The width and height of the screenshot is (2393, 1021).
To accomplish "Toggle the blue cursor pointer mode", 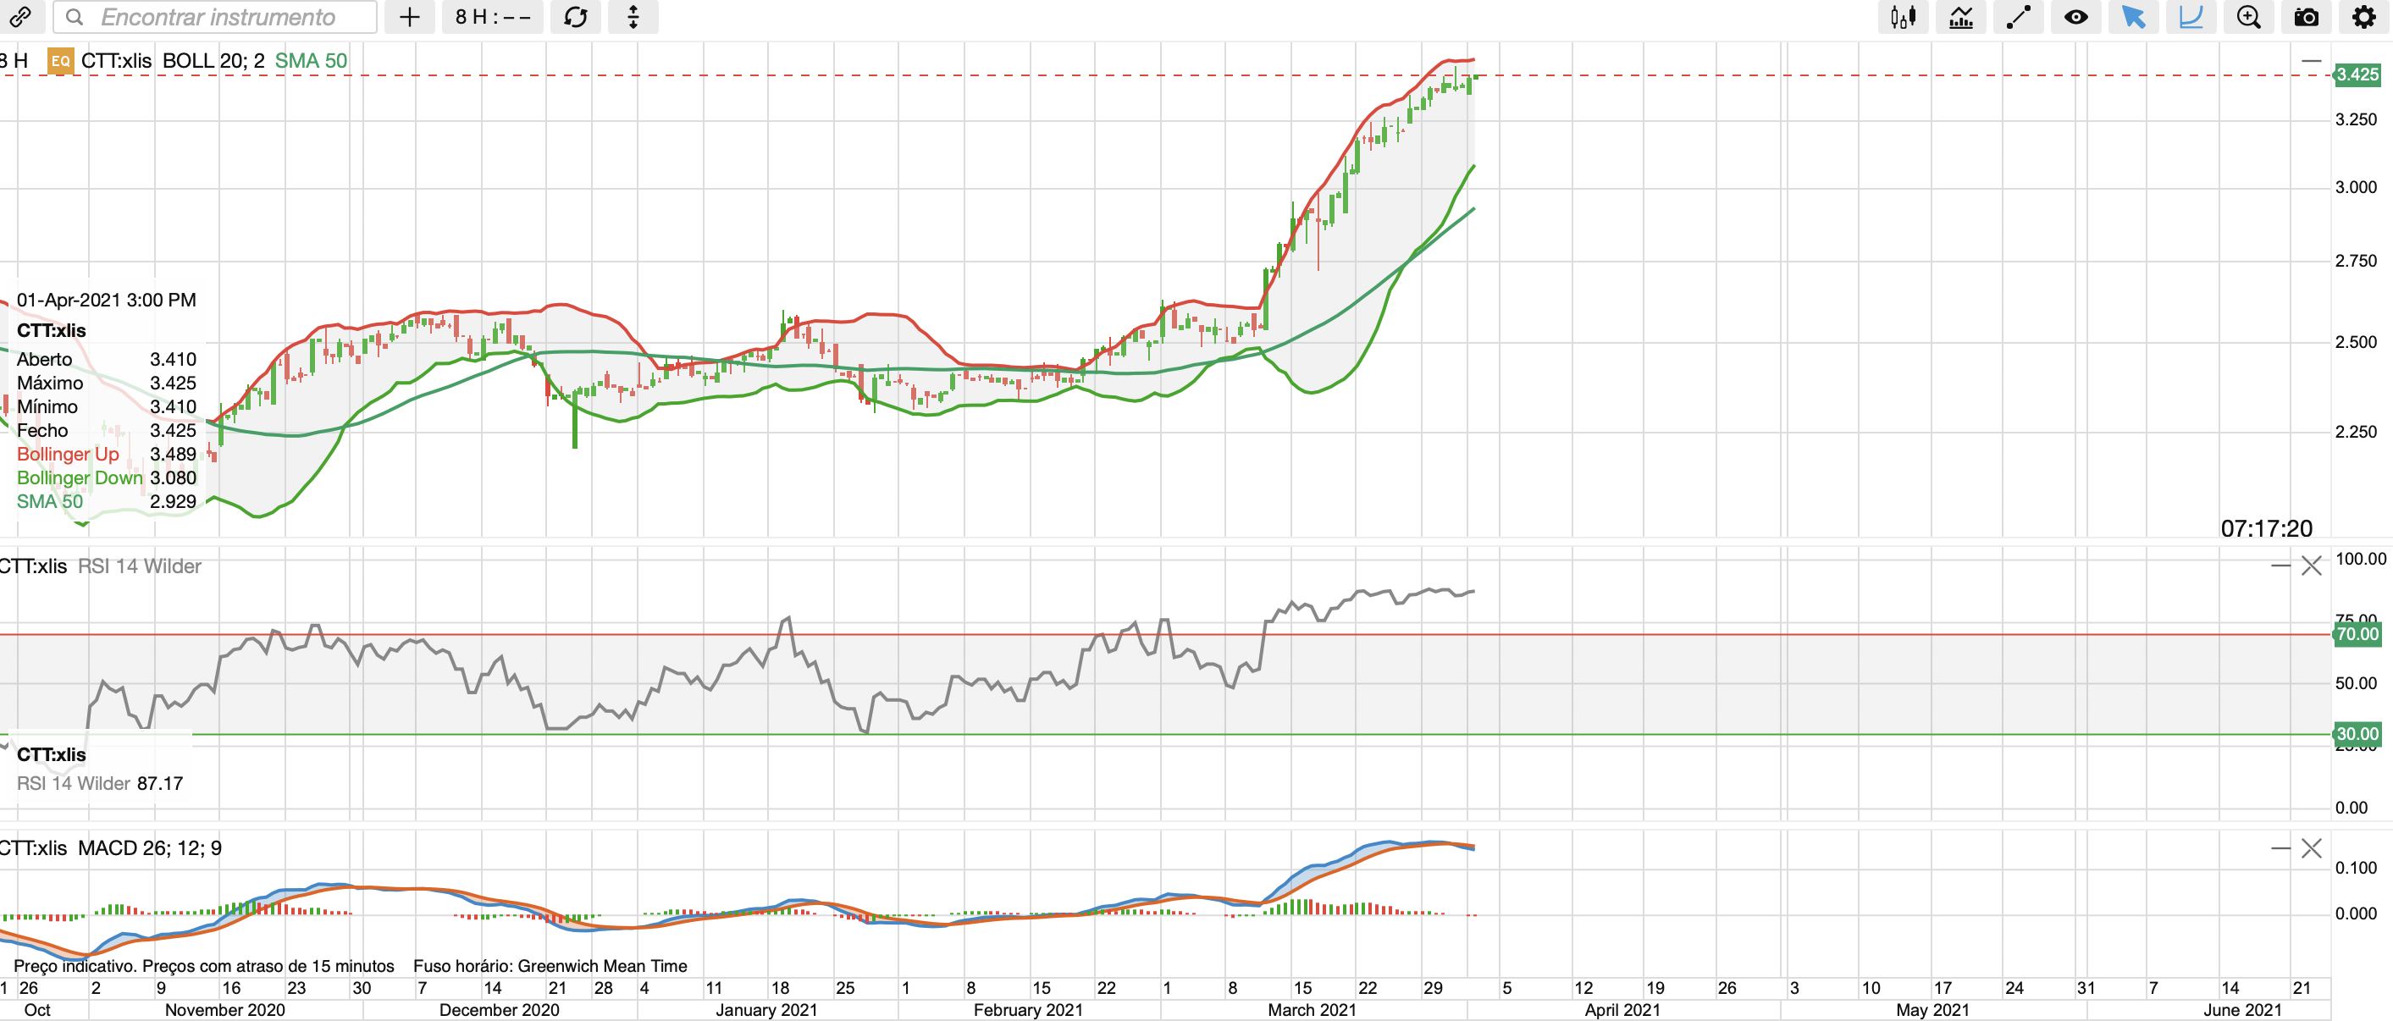I will 2133,17.
